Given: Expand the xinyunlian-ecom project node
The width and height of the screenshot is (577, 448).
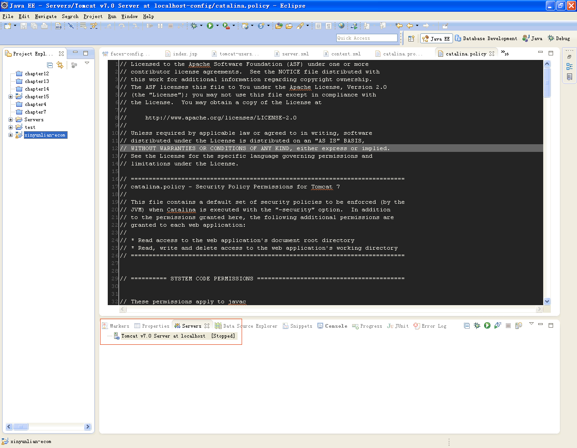Looking at the screenshot, I should pos(10,135).
